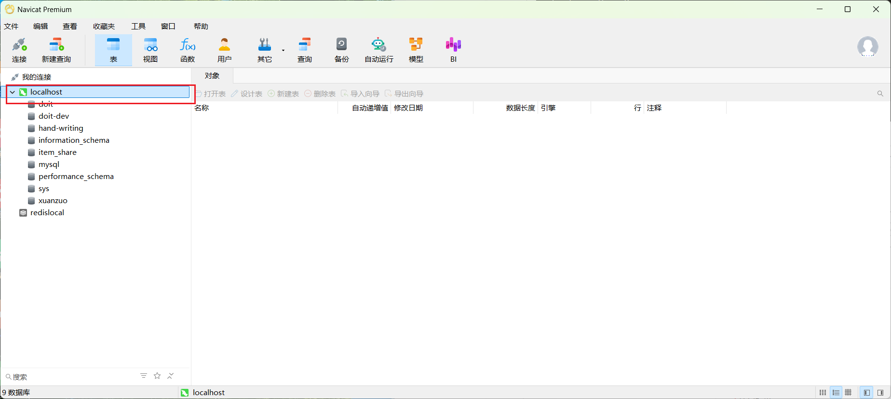Toggle the right information pane visibility

click(880, 393)
